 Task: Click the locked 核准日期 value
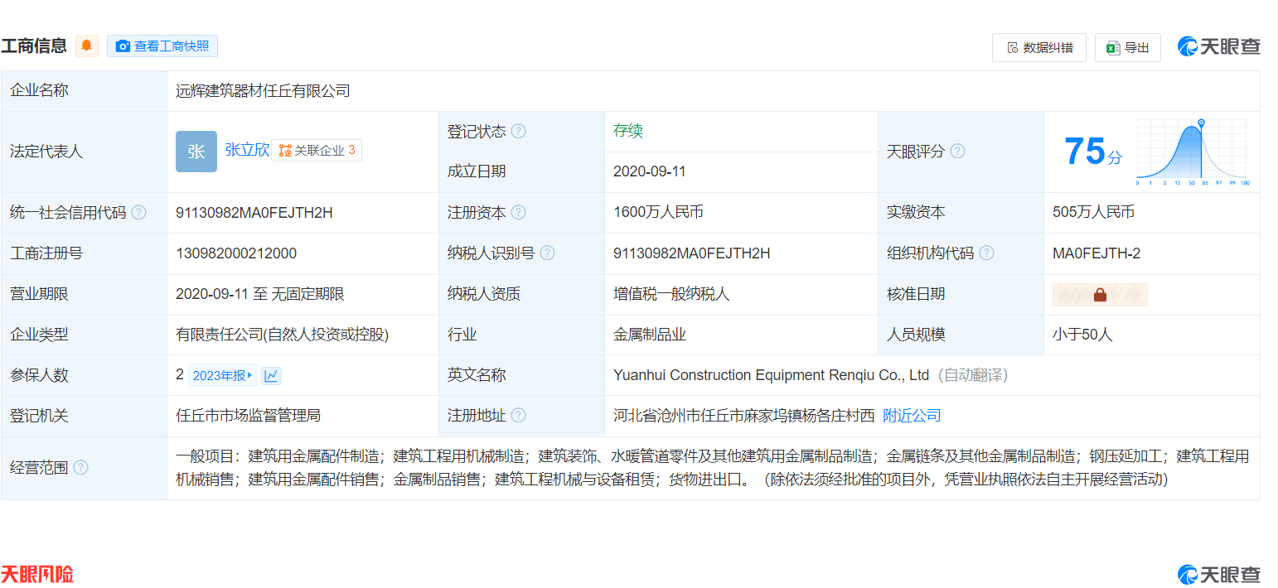pyautogui.click(x=1100, y=294)
